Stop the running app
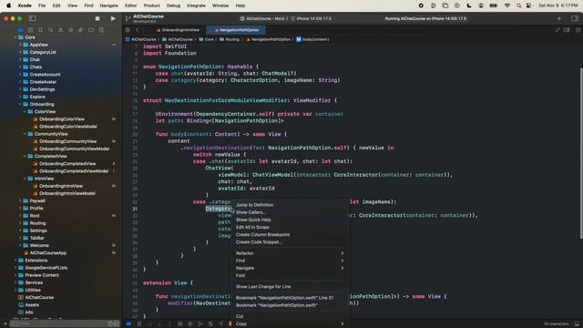Image resolution: width=583 pixels, height=328 pixels. [x=97, y=18]
